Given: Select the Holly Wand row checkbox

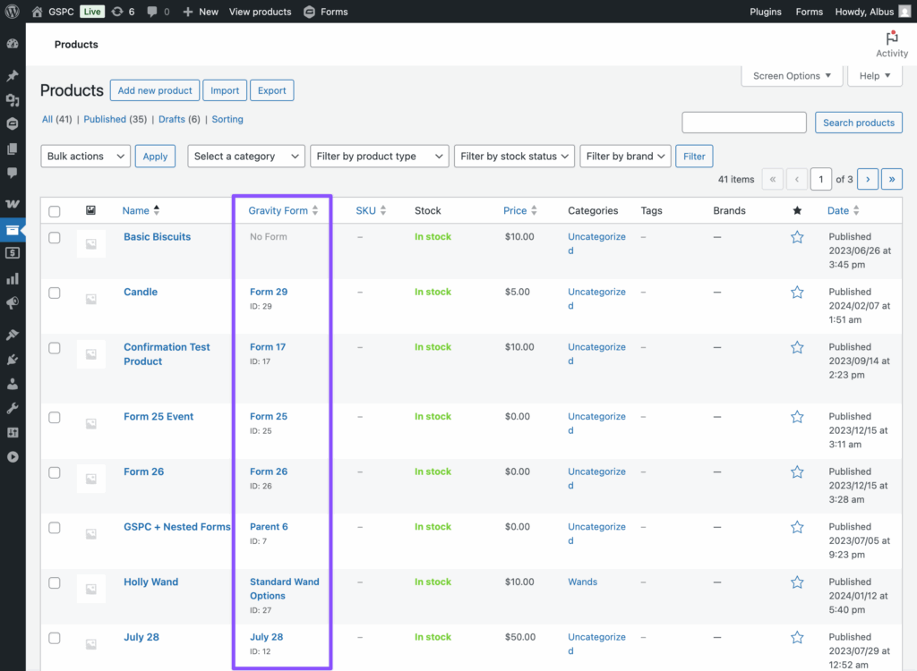Looking at the screenshot, I should pyautogui.click(x=55, y=582).
